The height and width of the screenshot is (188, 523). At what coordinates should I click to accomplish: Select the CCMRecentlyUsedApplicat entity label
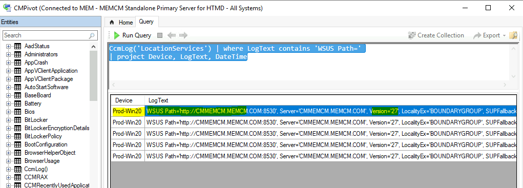point(57,185)
